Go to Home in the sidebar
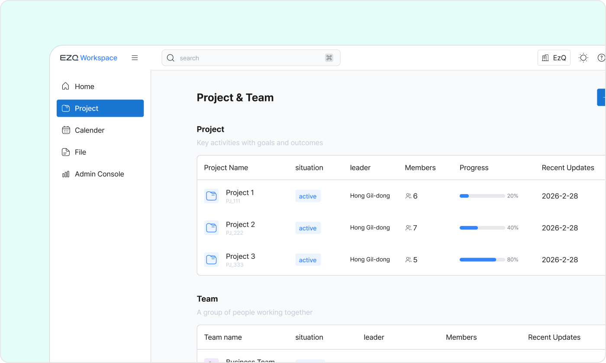Image resolution: width=606 pixels, height=363 pixels. pyautogui.click(x=100, y=86)
